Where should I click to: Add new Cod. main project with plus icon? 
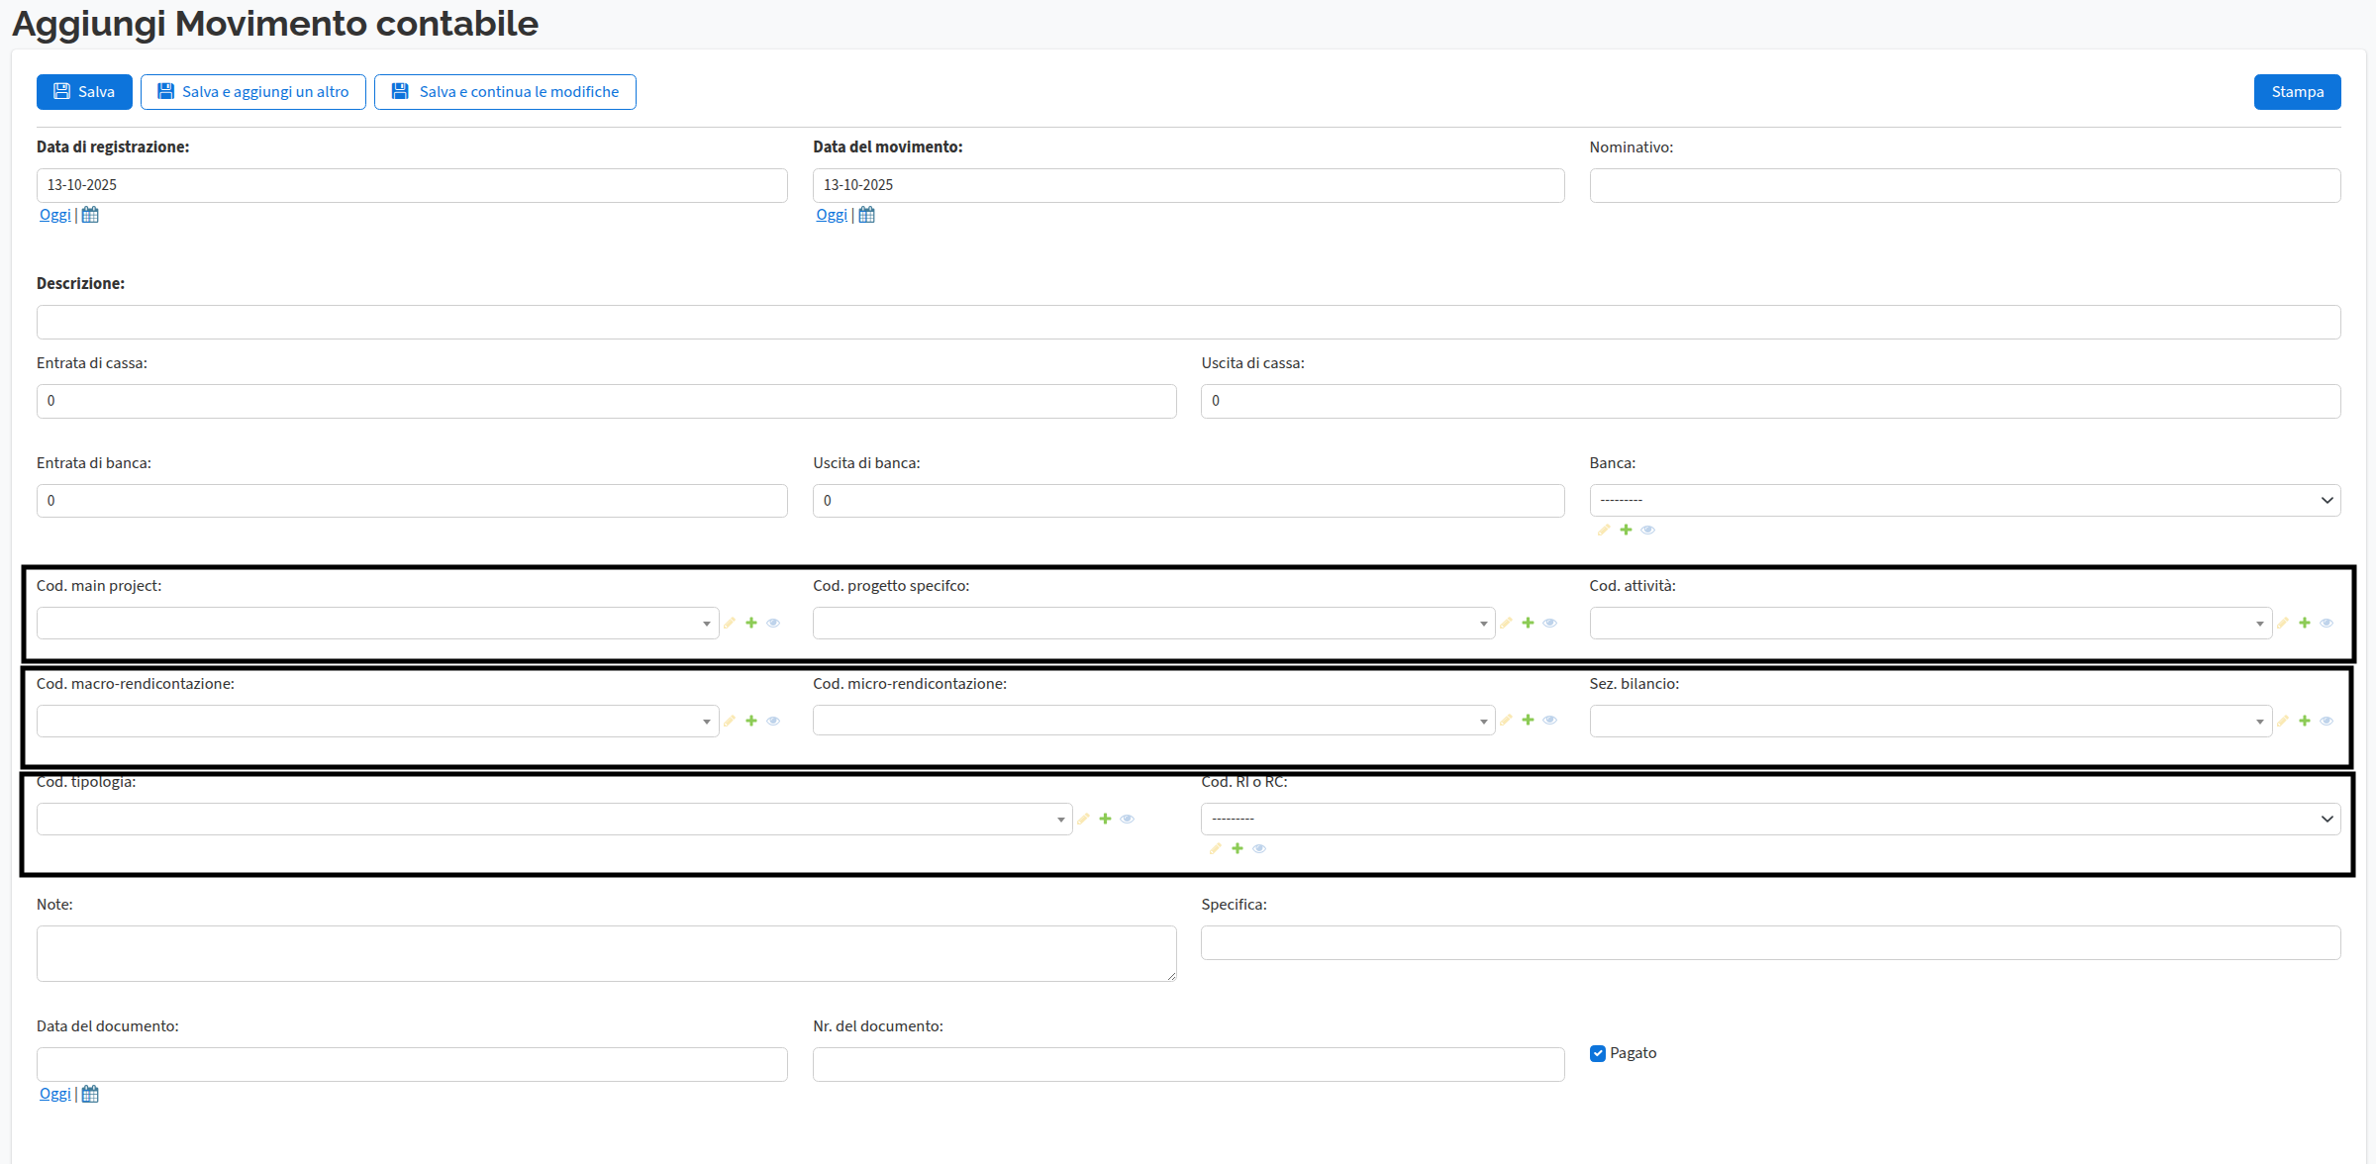pyautogui.click(x=751, y=623)
